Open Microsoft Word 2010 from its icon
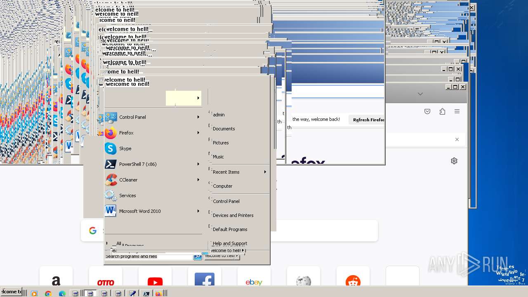The width and height of the screenshot is (528, 297). pyautogui.click(x=111, y=211)
